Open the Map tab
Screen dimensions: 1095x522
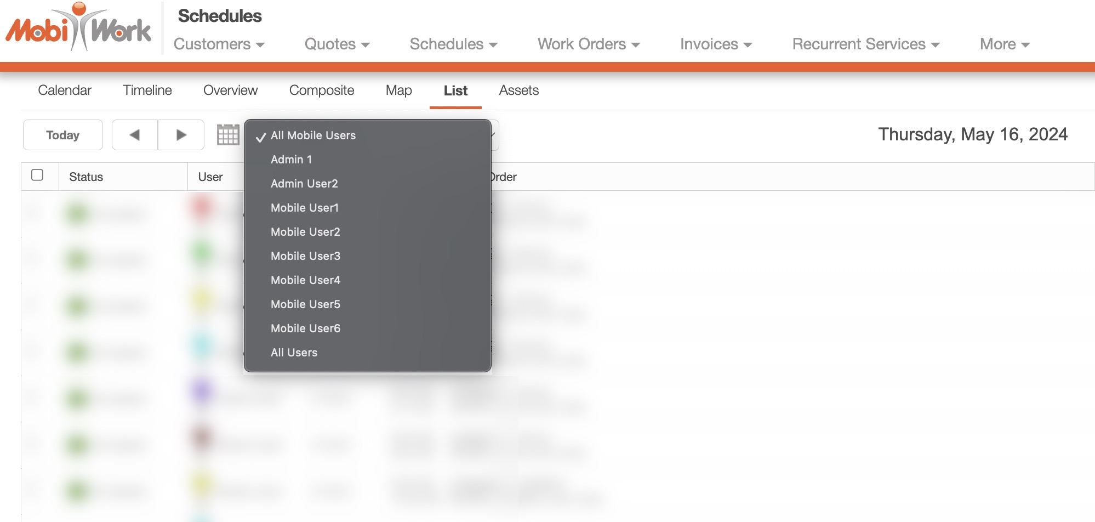pyautogui.click(x=398, y=90)
